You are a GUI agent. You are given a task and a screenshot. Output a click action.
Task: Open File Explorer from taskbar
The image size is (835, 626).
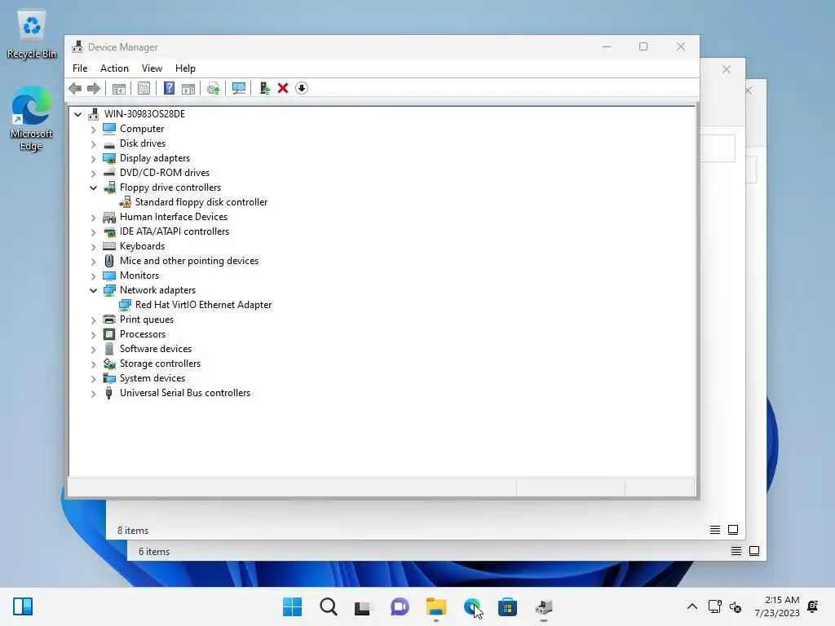[436, 606]
